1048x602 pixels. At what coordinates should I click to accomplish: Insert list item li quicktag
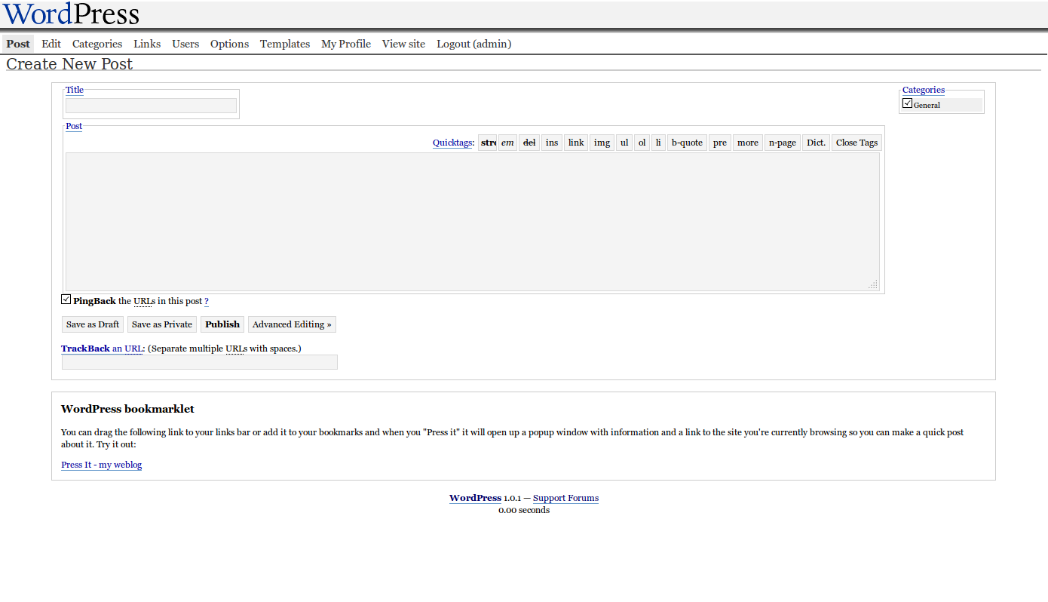(x=658, y=143)
